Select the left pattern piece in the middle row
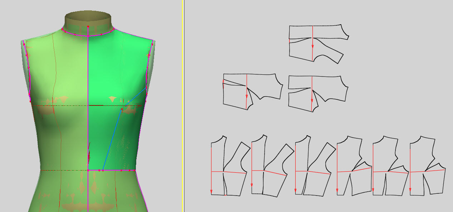Screen dimensions: 453x212 pyautogui.click(x=252, y=92)
